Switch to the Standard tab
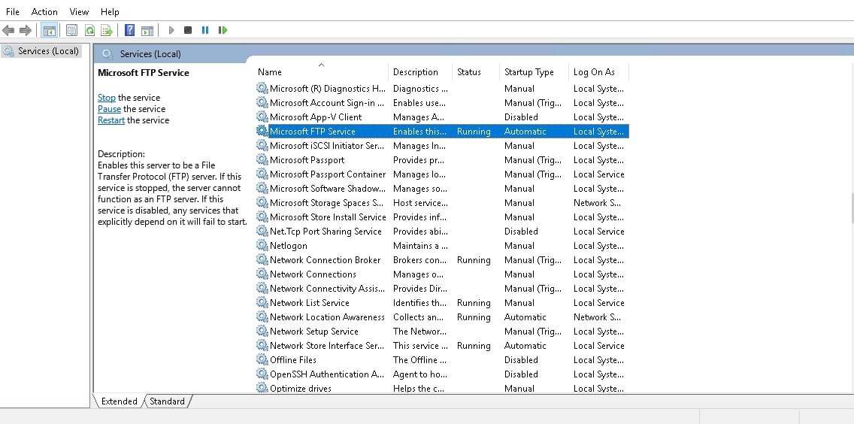 [167, 401]
